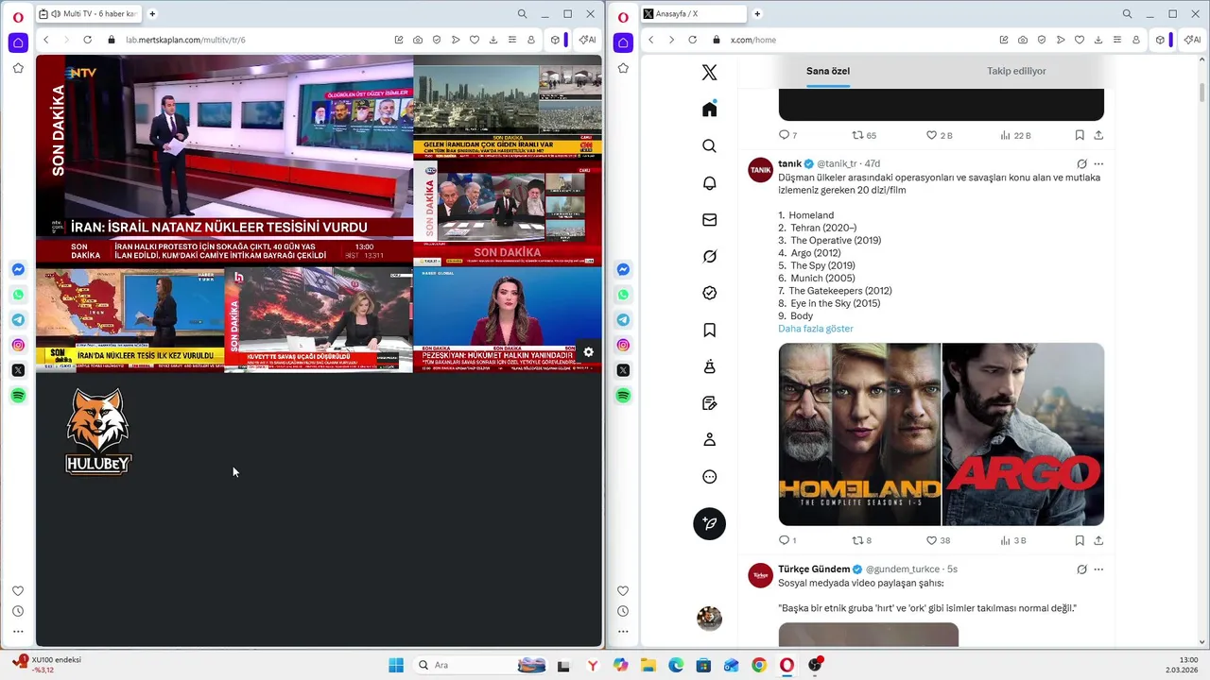Click Multi TV address bar URL

point(185,40)
